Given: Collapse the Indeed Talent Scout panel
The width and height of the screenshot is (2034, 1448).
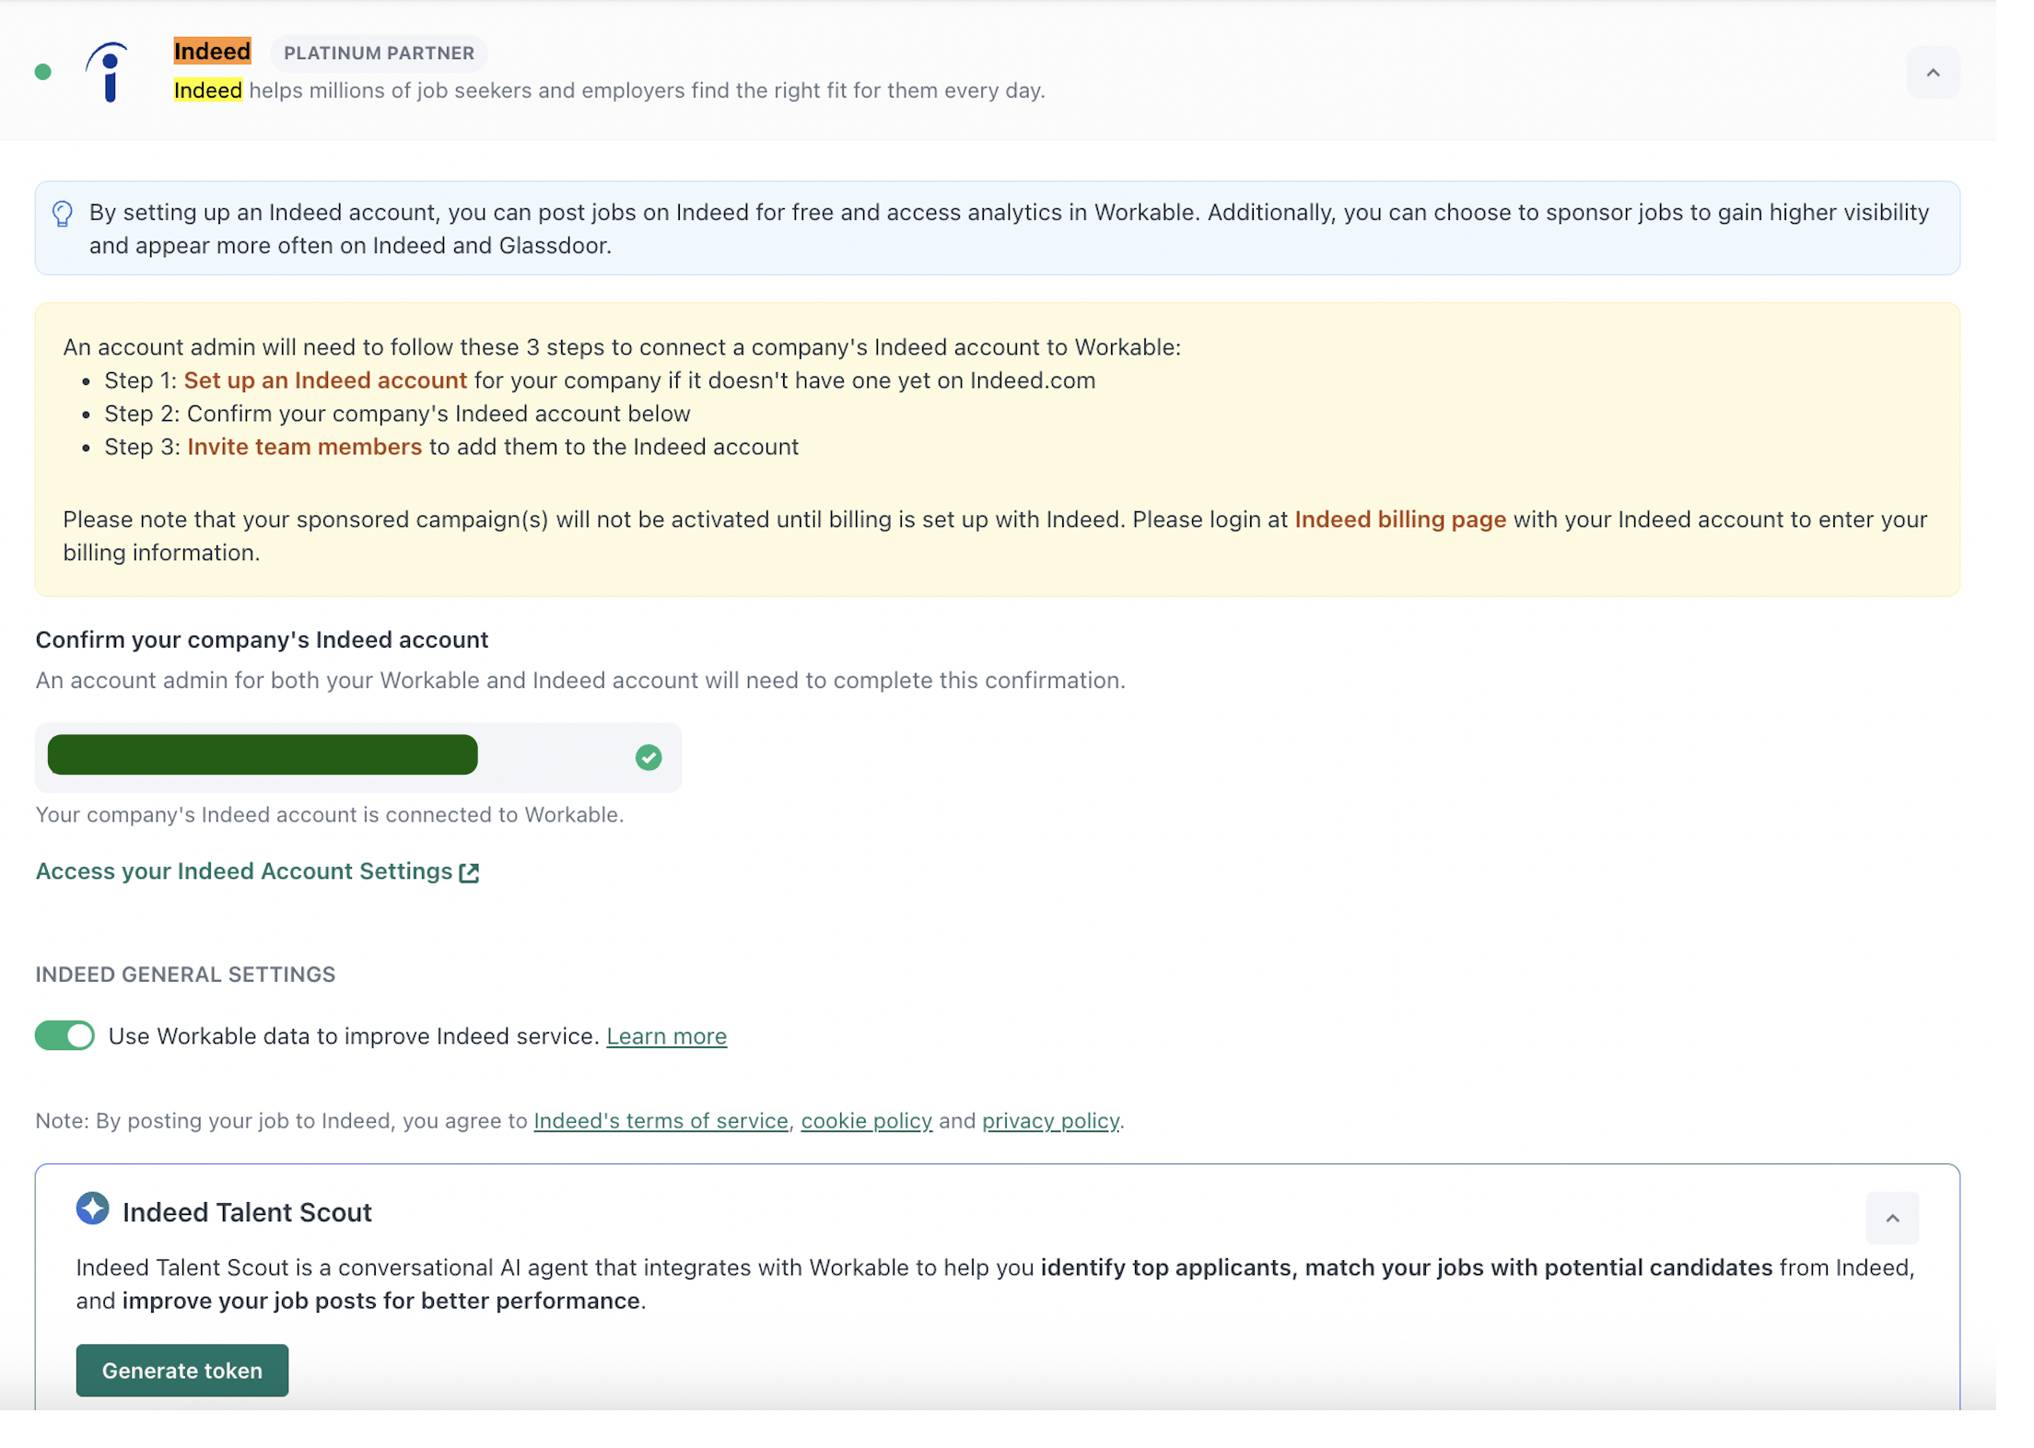Looking at the screenshot, I should pos(1892,1218).
